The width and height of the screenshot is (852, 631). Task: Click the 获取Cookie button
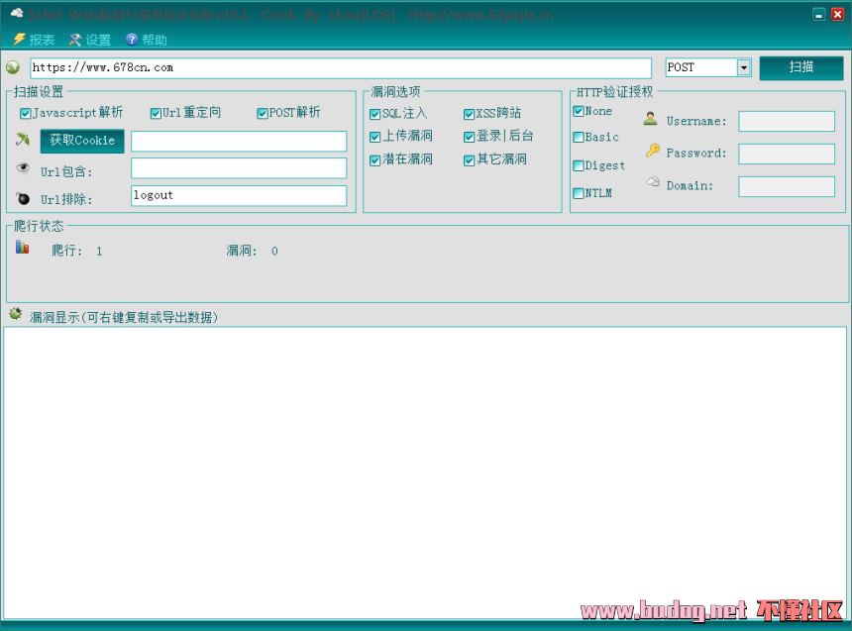pyautogui.click(x=82, y=141)
